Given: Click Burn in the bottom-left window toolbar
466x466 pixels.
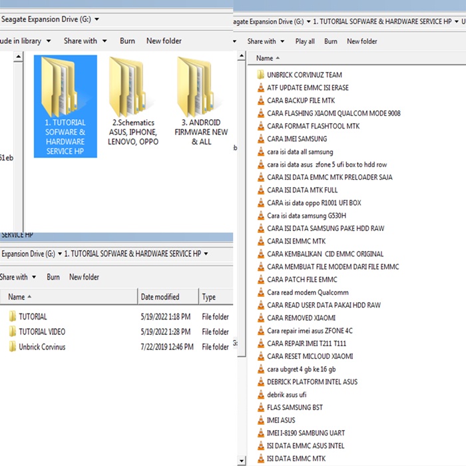Looking at the screenshot, I should tap(53, 277).
